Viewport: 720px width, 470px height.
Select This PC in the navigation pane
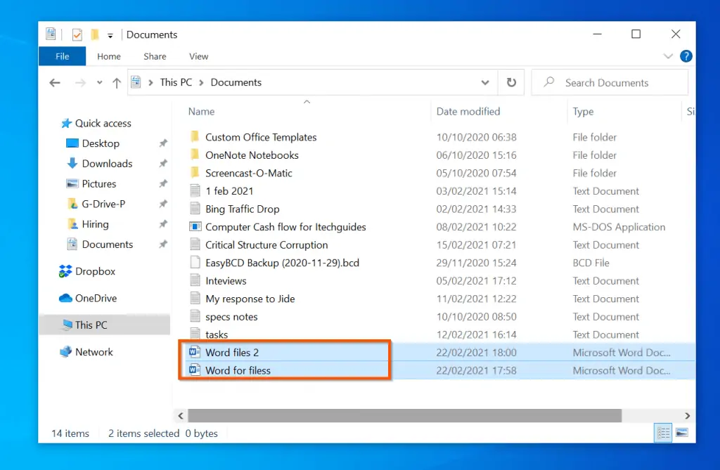pos(105,325)
